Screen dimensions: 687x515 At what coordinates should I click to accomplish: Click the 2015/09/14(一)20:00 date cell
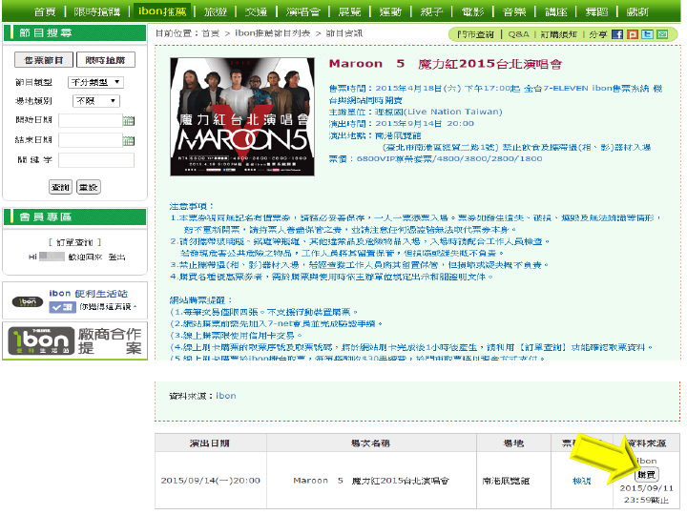[210, 481]
